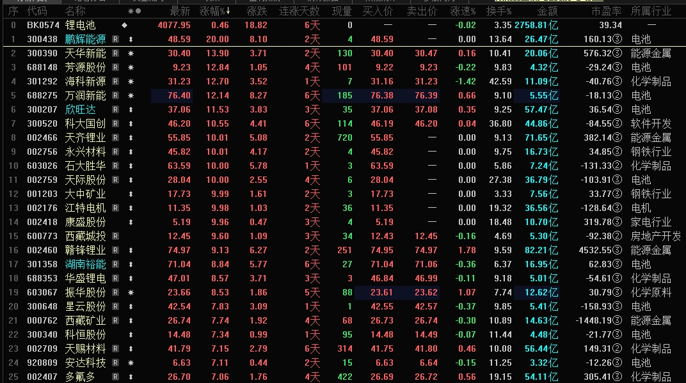Viewport: 686px width, 383px height.
Task: Click 家电行业 industry for 康盛股份
Action: tap(651, 222)
